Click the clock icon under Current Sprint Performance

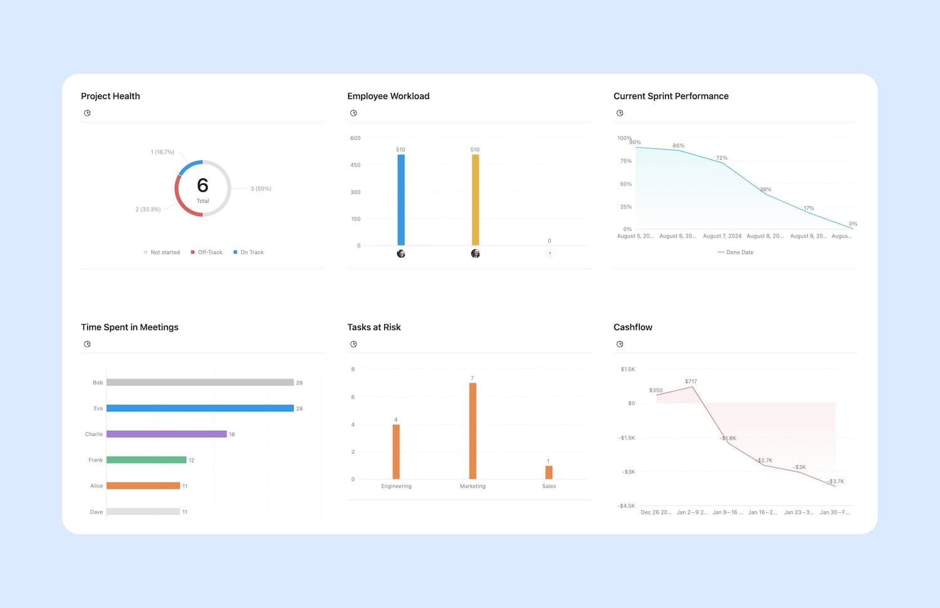pyautogui.click(x=620, y=113)
